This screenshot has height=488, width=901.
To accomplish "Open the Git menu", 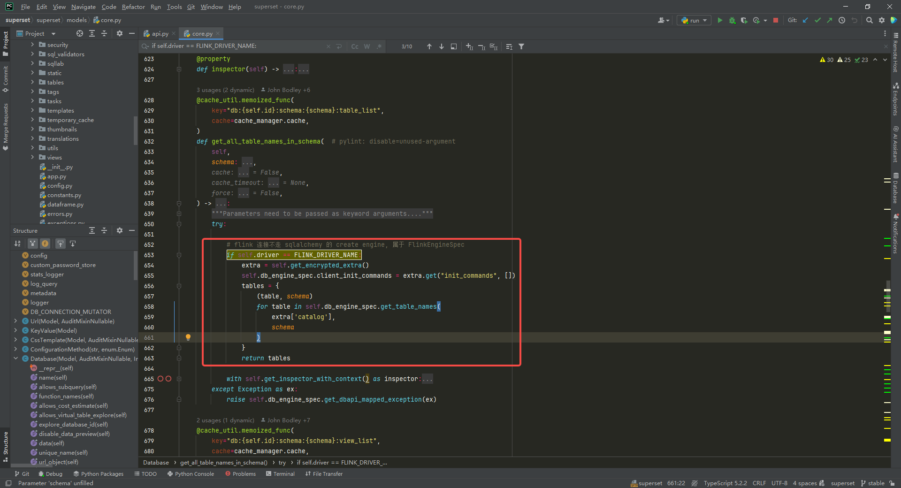I will click(x=191, y=7).
